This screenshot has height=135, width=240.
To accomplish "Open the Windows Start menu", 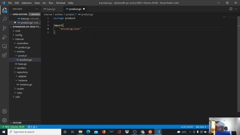I will tap(4, 132).
